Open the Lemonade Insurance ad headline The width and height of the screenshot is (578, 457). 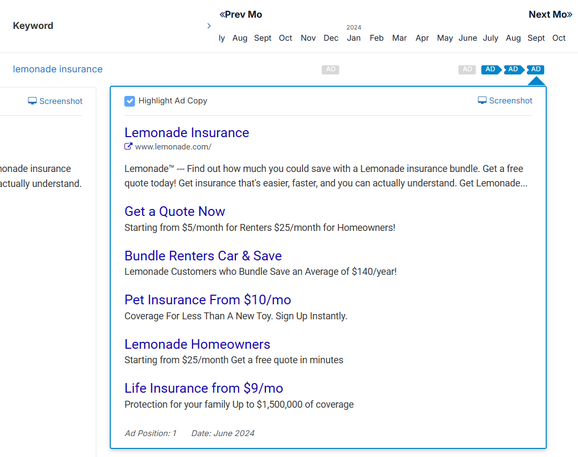[187, 132]
